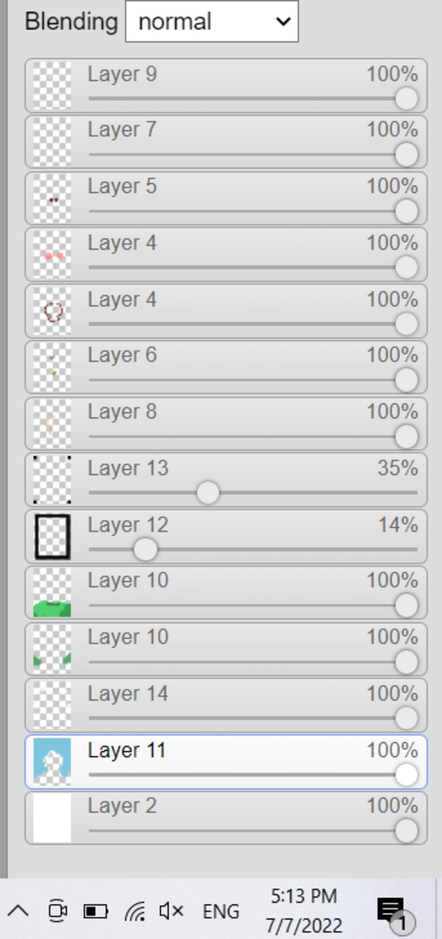
Task: Click the muted speaker volume icon
Action: [x=171, y=911]
